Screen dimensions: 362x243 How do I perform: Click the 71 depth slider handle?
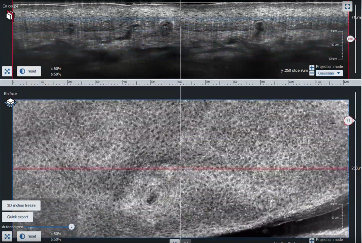348,121
